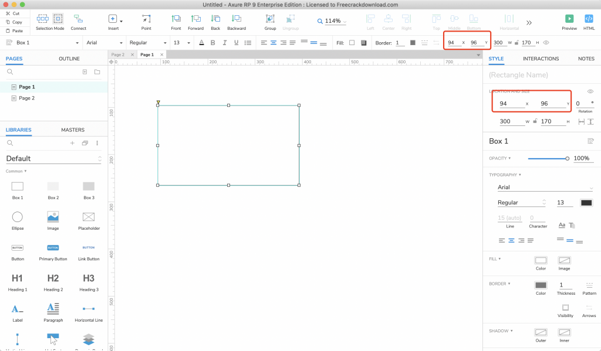Toggle visibility eye in Location and Size
This screenshot has width=601, height=351.
[590, 91]
